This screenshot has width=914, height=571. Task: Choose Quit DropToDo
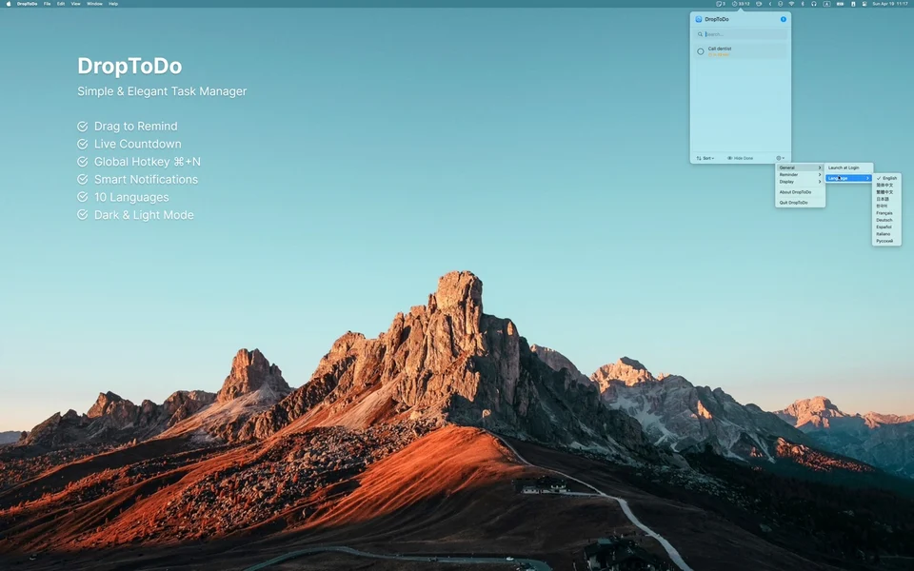coord(800,203)
